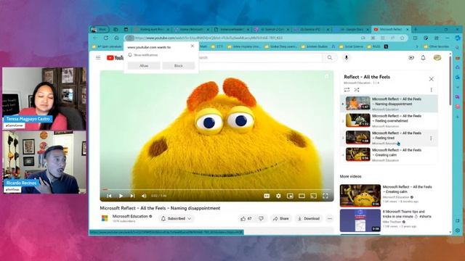
Task: Click the browser address bar URL
Action: tap(209, 38)
